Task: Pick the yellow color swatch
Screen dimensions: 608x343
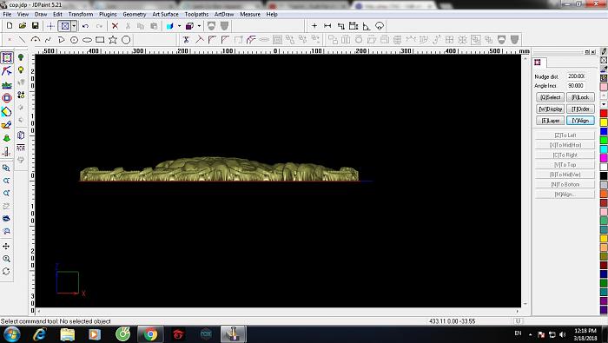Action: click(604, 122)
